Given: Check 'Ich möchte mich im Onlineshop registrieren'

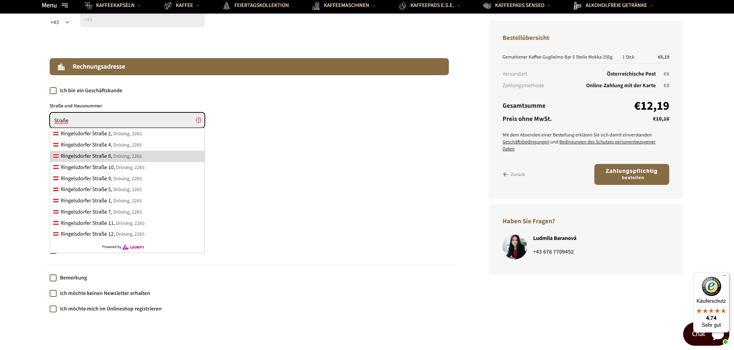Looking at the screenshot, I should tap(53, 309).
